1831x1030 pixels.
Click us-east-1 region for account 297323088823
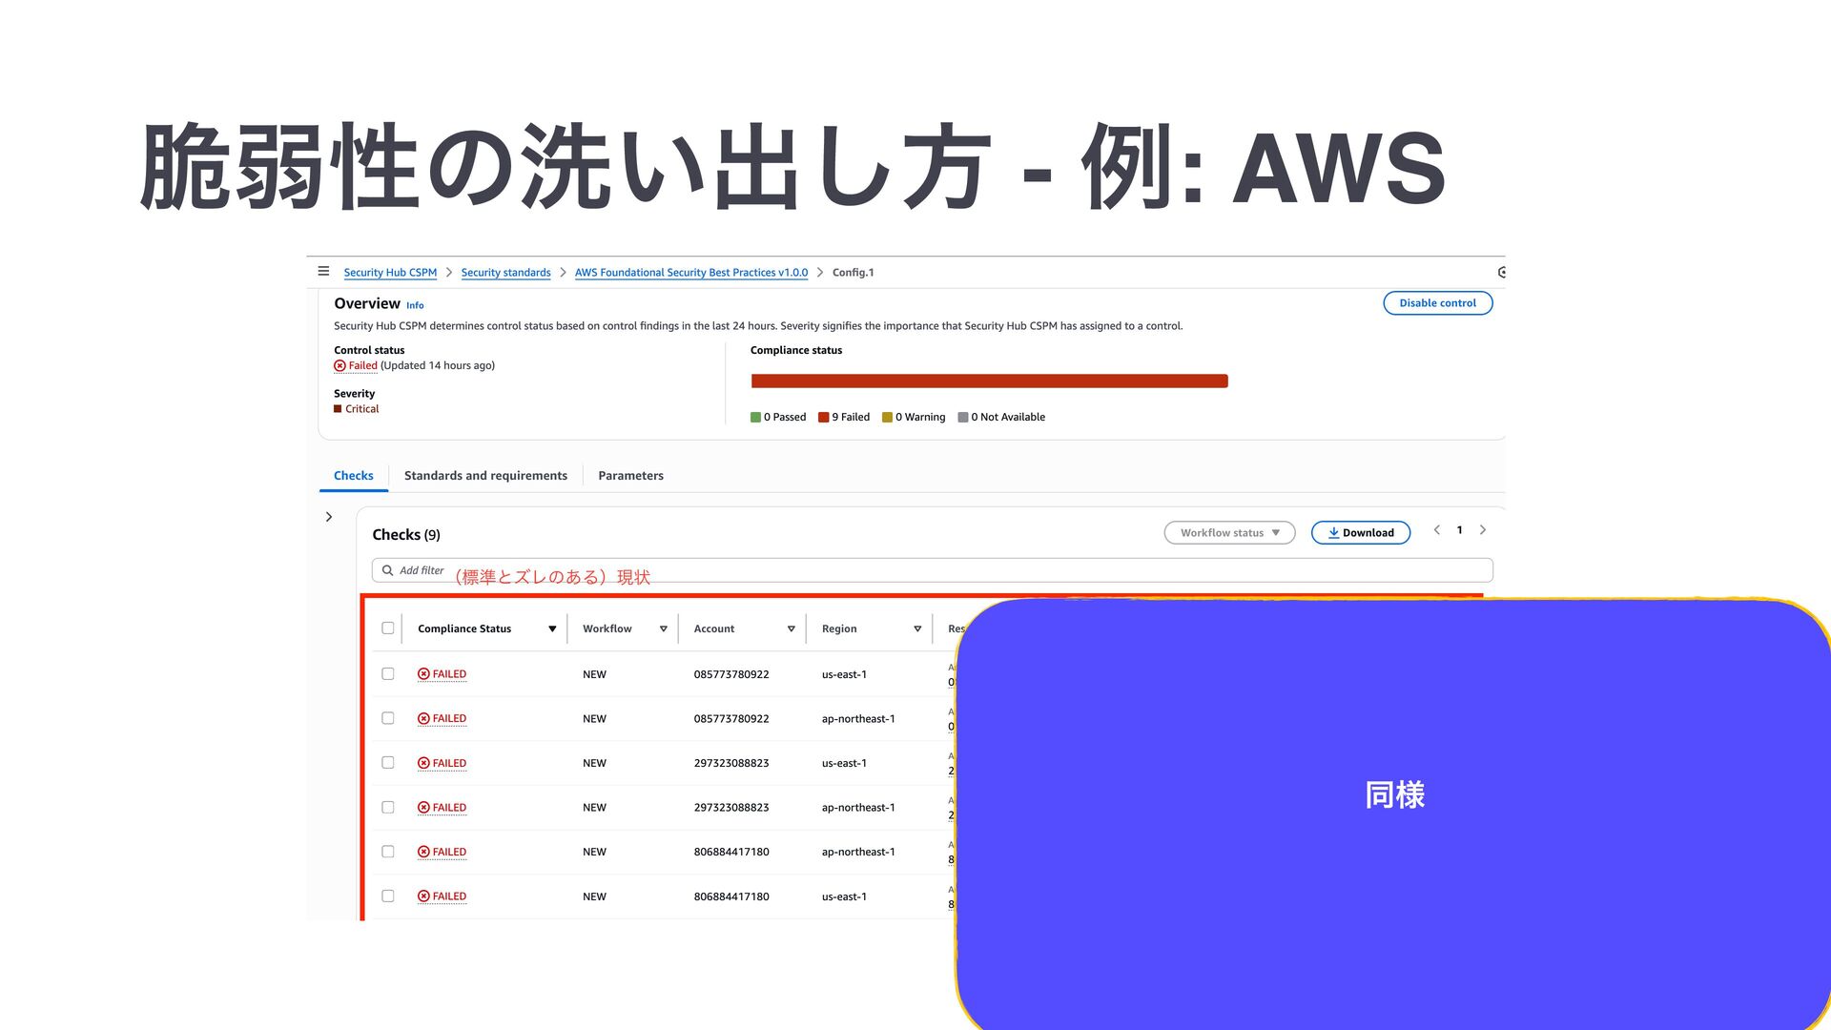pyautogui.click(x=844, y=763)
